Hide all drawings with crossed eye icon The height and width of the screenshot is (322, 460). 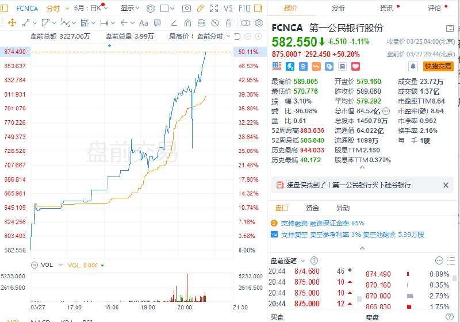(215, 23)
